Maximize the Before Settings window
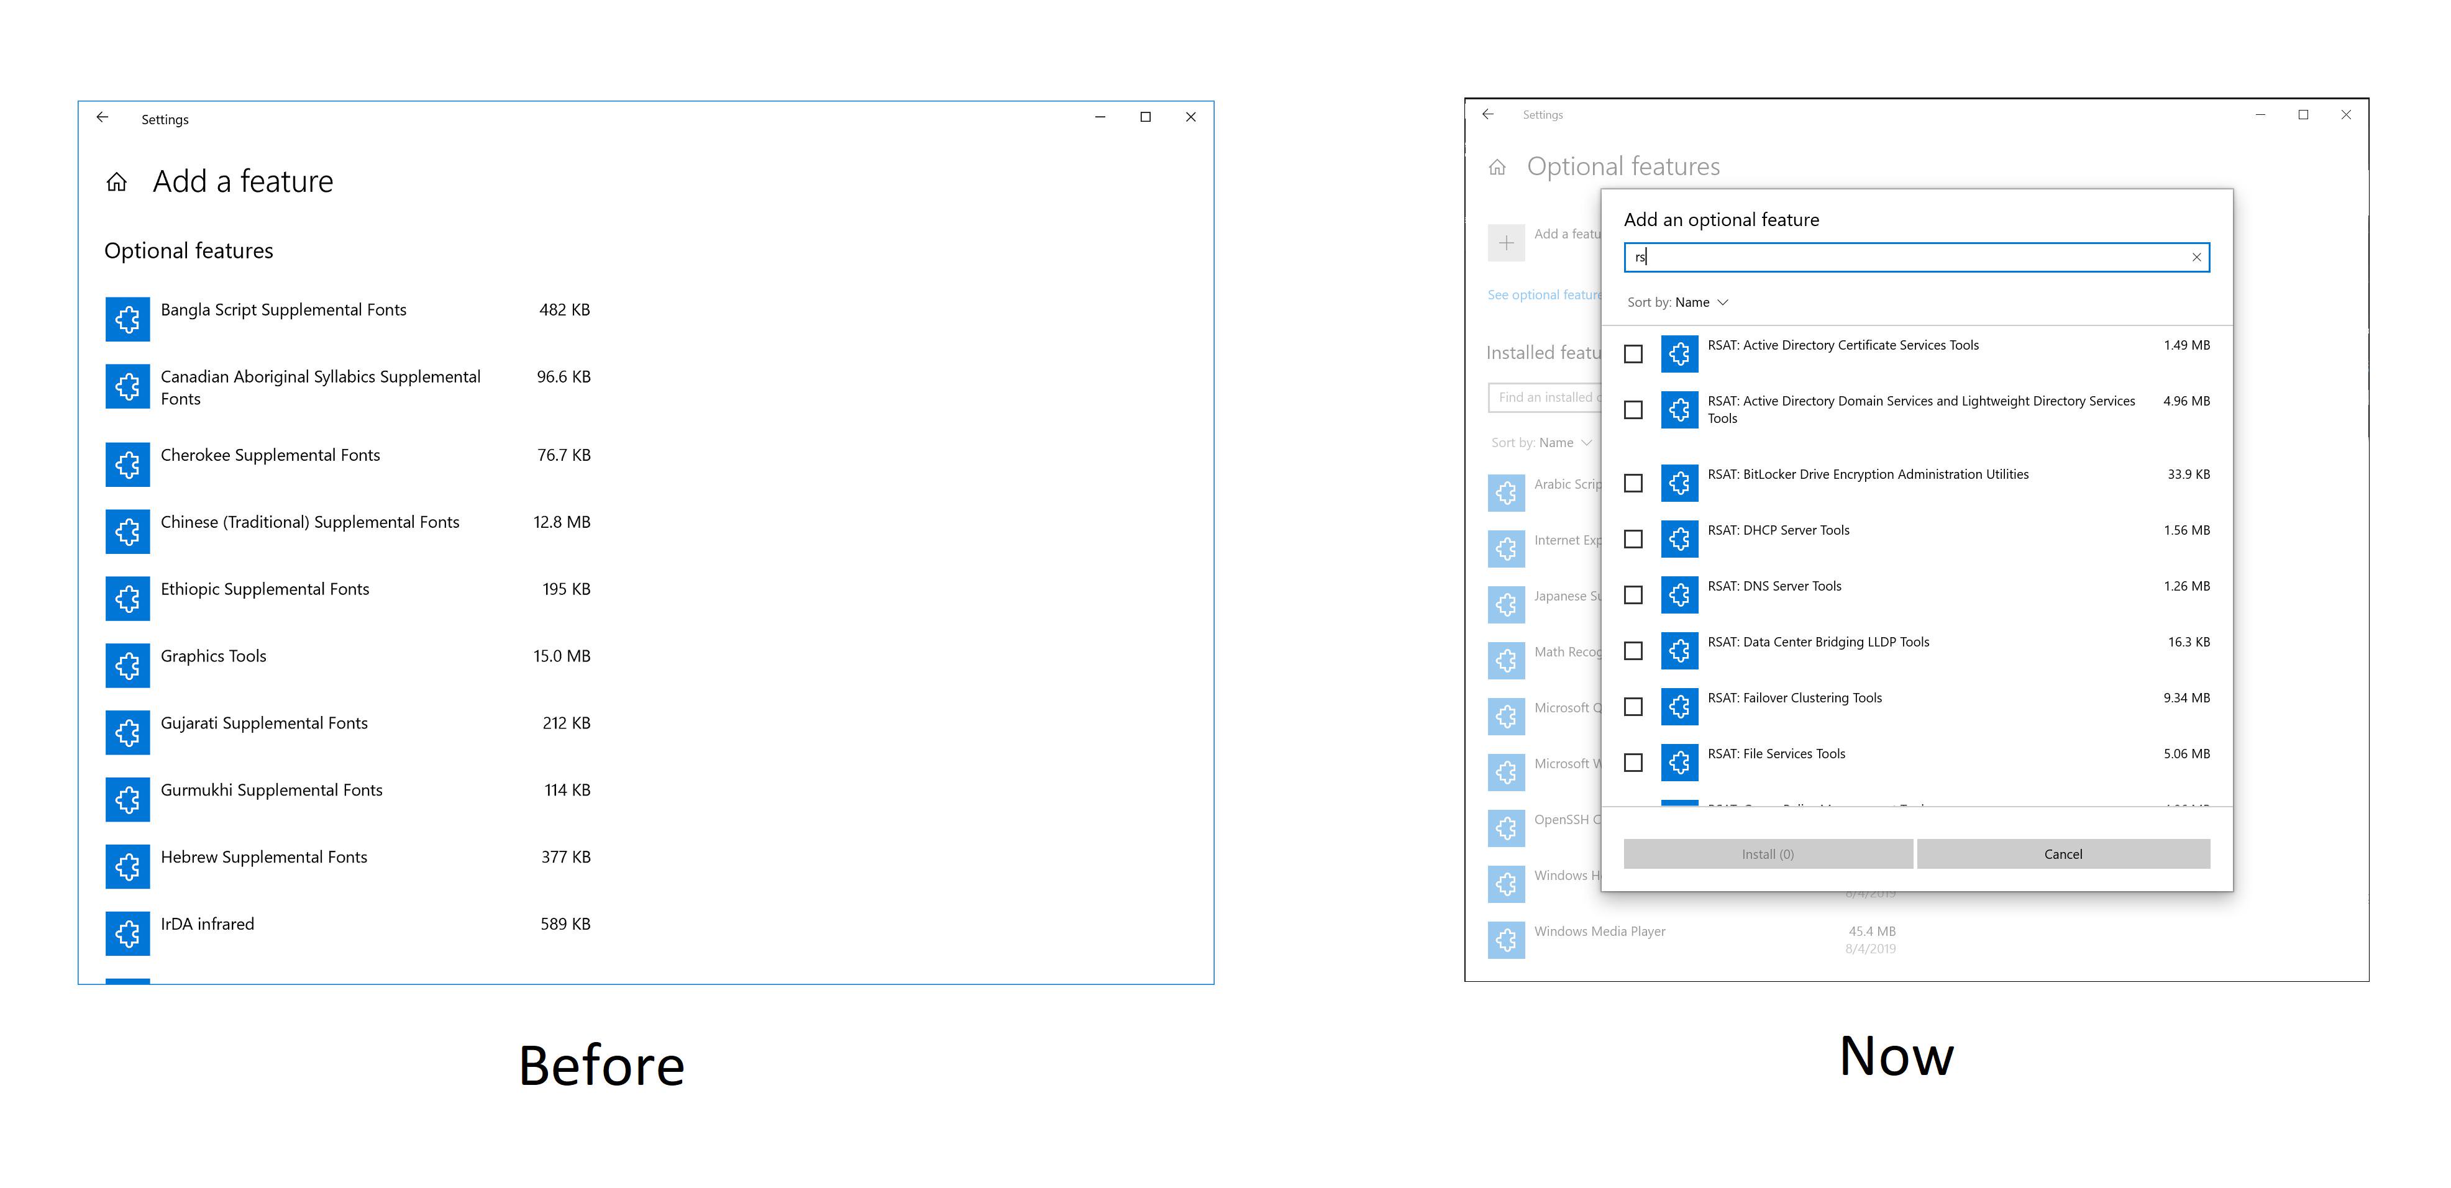2451x1188 pixels. 1146,117
